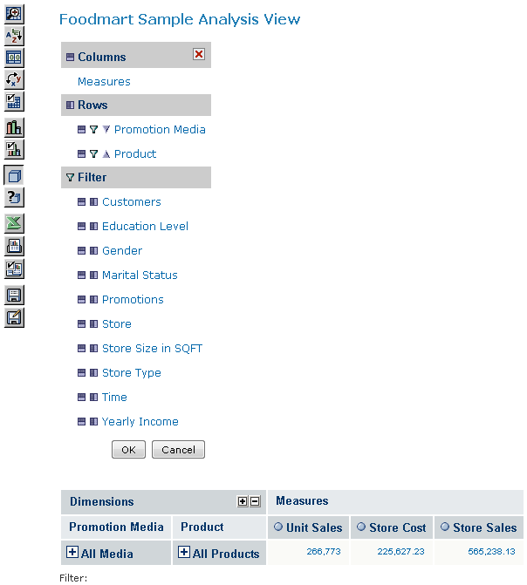Open the table properties checkmark-grid icon

tap(14, 101)
